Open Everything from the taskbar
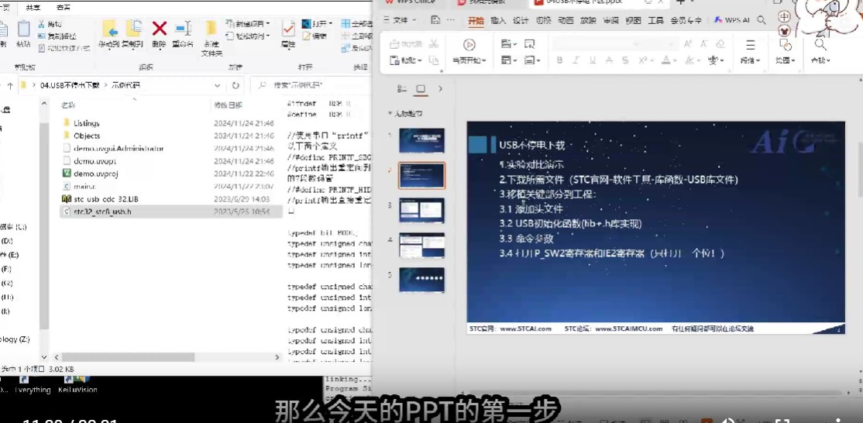 tap(32, 385)
